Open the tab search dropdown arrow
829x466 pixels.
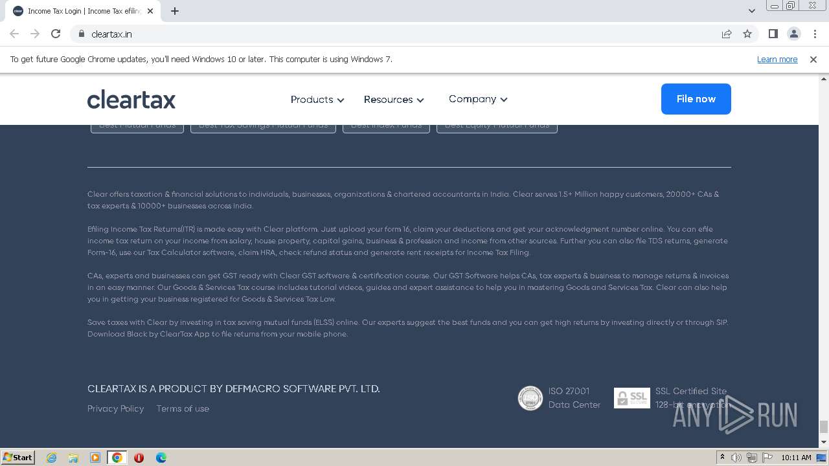[752, 11]
